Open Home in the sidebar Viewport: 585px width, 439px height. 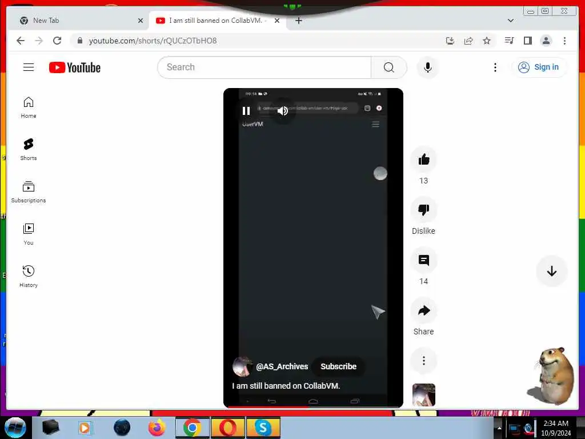pyautogui.click(x=29, y=107)
